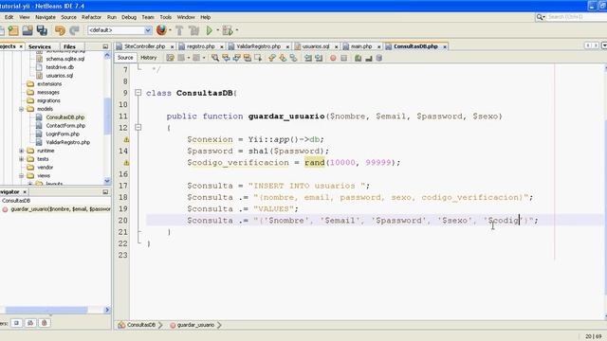Open the default configuration combo box
The height and width of the screenshot is (341, 607).
coord(120,30)
